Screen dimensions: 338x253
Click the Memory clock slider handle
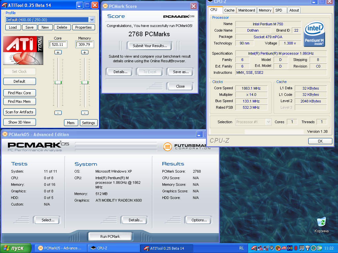tap(85, 82)
